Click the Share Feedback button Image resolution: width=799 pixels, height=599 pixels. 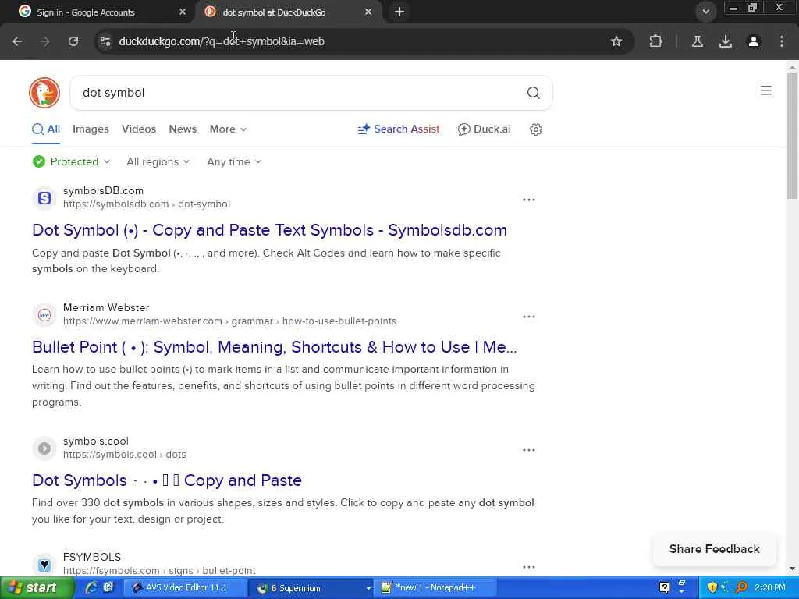[x=715, y=549]
